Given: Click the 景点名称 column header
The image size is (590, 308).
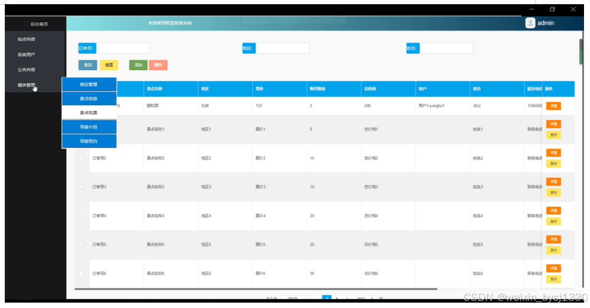Looking at the screenshot, I should 171,89.
